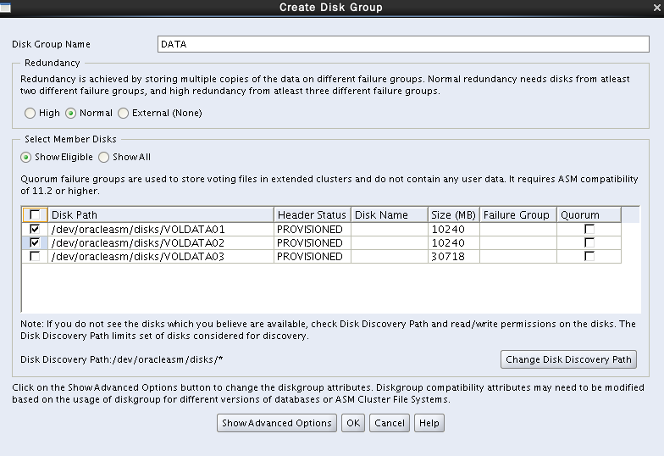Click the Disk Path column header
This screenshot has height=456, width=664.
pyautogui.click(x=161, y=215)
